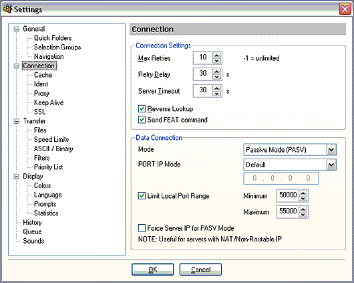Open the Mode dropdown list
This screenshot has width=354, height=283.
point(331,150)
